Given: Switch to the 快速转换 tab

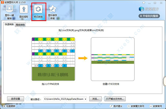Looking at the screenshot, I should [9, 24].
